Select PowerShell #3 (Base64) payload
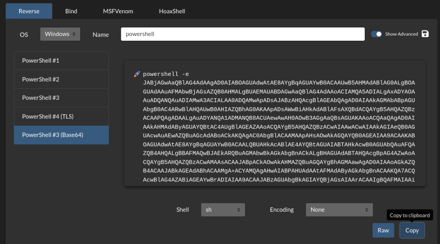Viewport: 440px width, 244px height. pos(61,135)
